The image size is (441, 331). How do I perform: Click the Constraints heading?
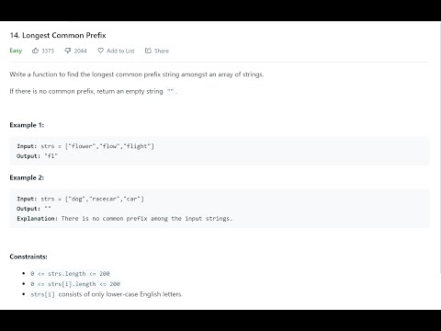click(28, 257)
